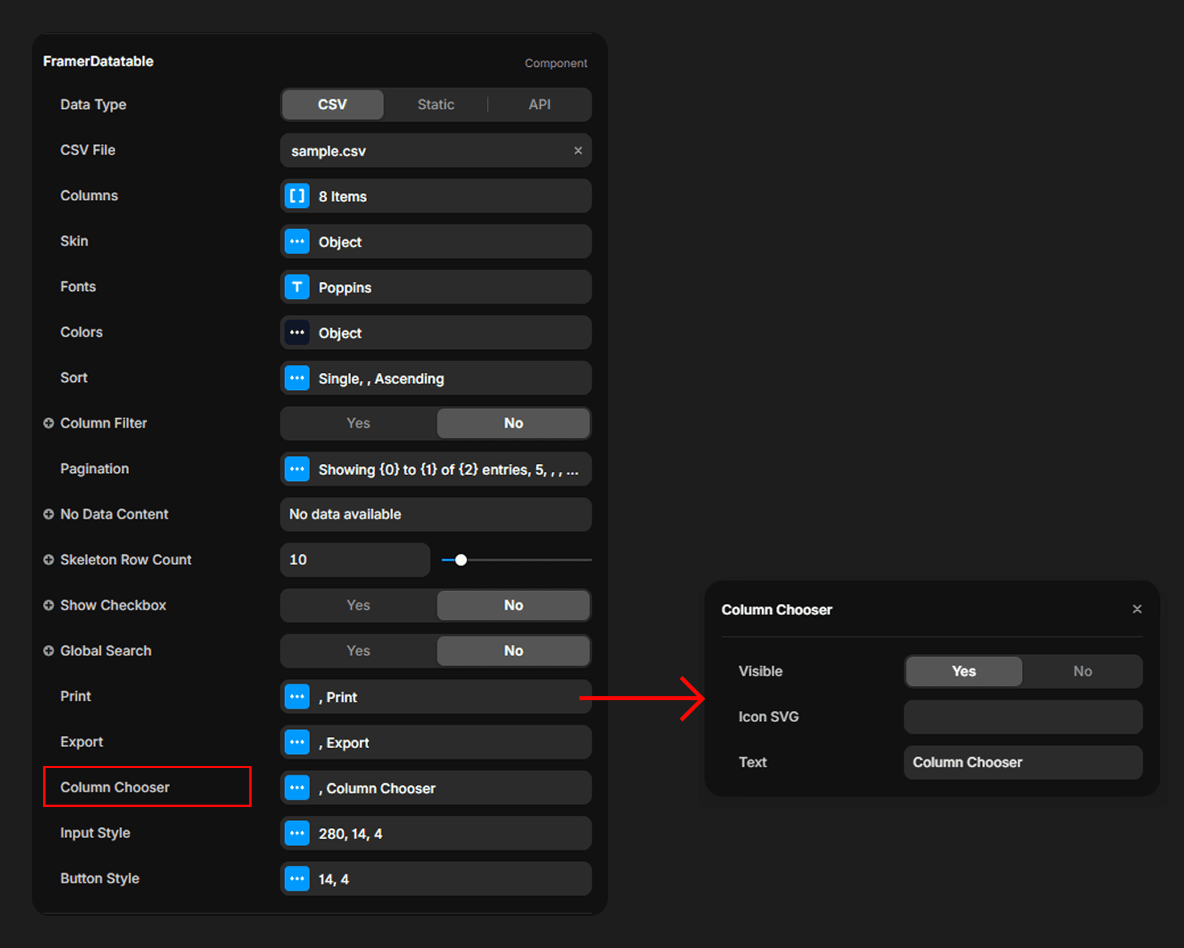Image resolution: width=1184 pixels, height=948 pixels.
Task: Open Sort options dots icon
Action: point(297,378)
